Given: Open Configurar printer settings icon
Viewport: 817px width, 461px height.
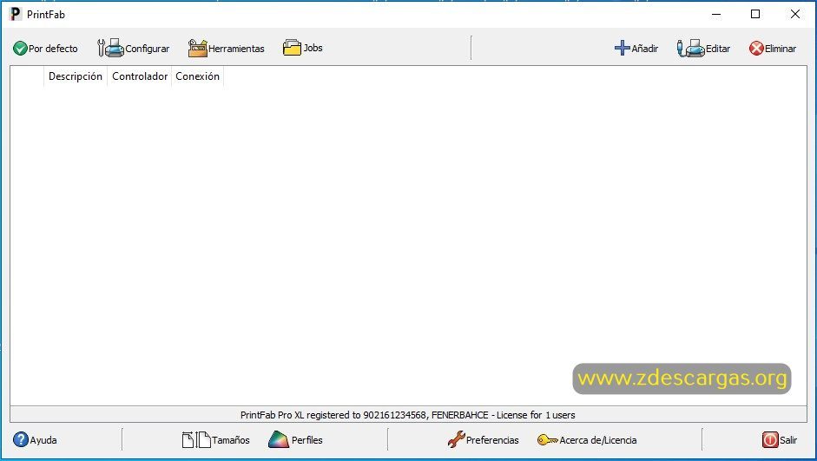Looking at the screenshot, I should click(x=110, y=48).
